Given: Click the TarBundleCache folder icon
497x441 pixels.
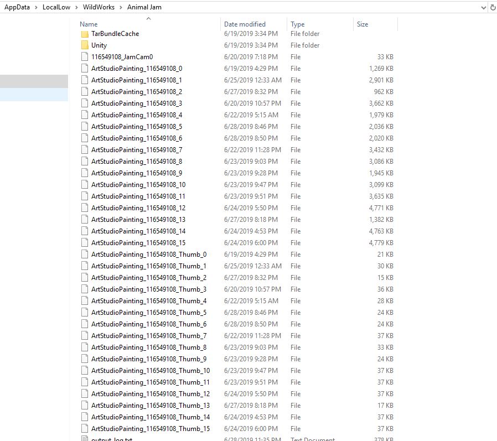Looking at the screenshot, I should pos(85,34).
